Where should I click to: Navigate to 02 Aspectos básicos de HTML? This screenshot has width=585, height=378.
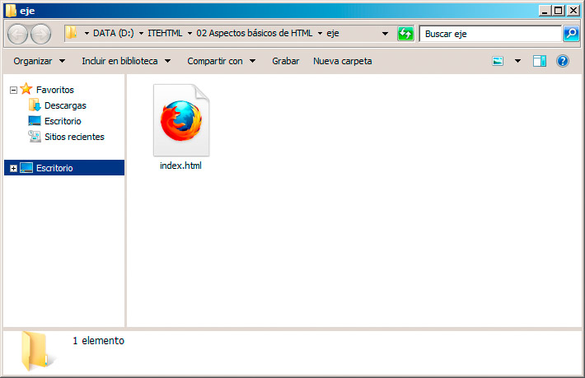(x=255, y=33)
